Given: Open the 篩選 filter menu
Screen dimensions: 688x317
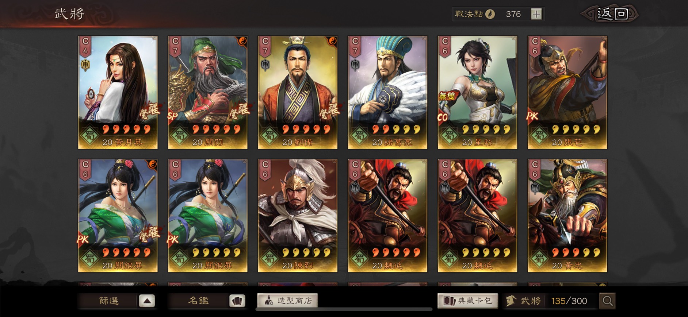Looking at the screenshot, I should [109, 301].
